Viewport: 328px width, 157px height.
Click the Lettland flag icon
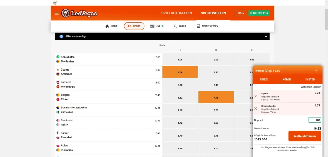coord(58,82)
